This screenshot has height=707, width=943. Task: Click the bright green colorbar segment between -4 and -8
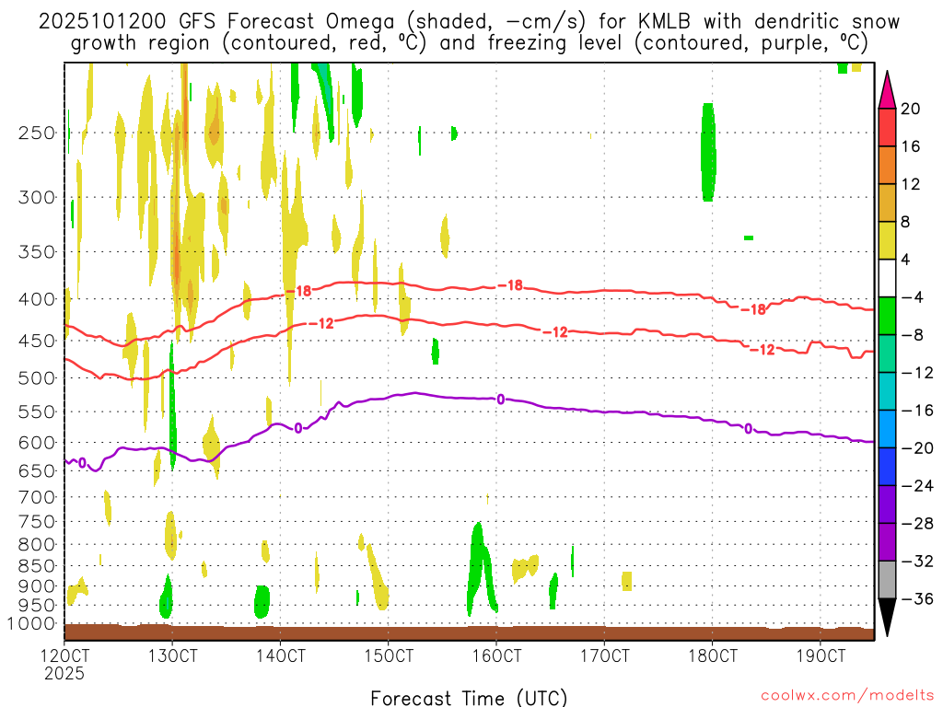[887, 316]
